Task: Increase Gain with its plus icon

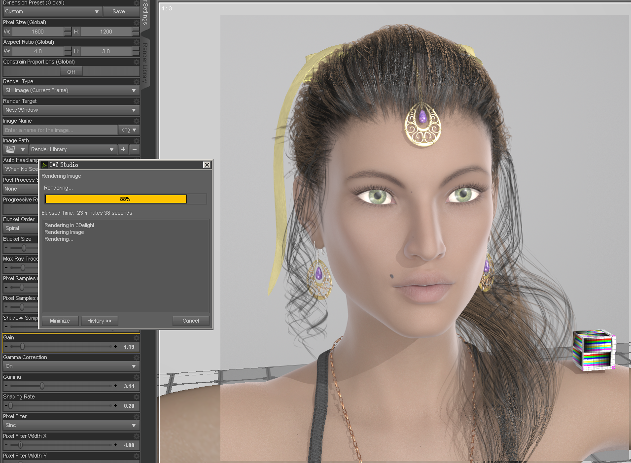Action: [x=115, y=347]
